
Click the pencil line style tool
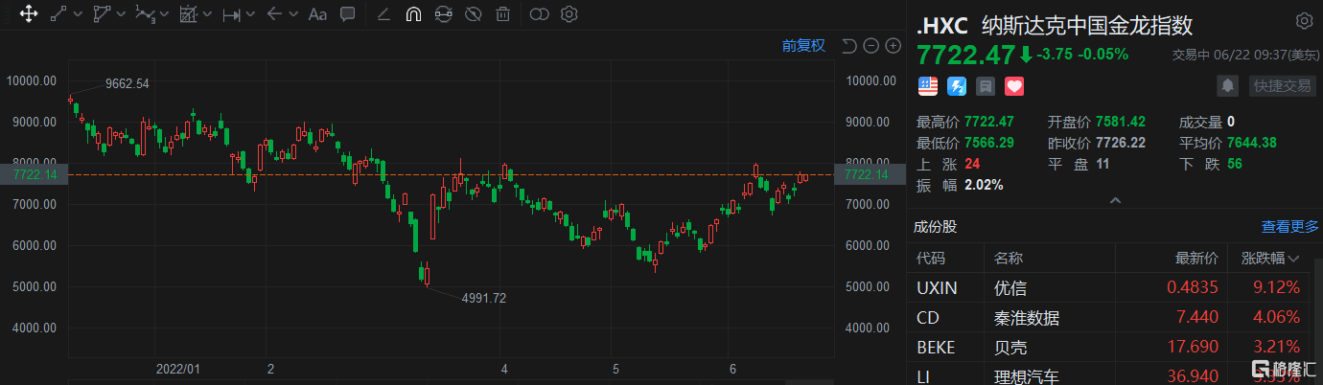383,14
